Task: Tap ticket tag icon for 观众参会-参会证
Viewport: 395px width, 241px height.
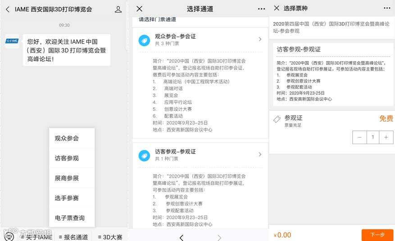Action: pyautogui.click(x=144, y=40)
